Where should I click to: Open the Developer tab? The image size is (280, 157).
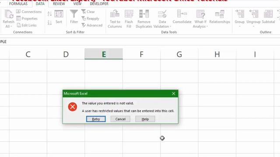pyautogui.click(x=99, y=4)
